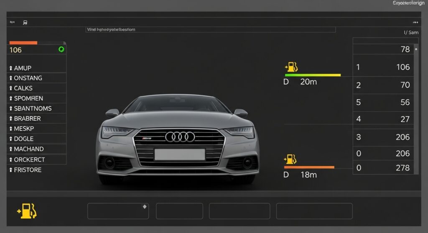Open the bottom dropdown box with diamond marker

pos(117,211)
